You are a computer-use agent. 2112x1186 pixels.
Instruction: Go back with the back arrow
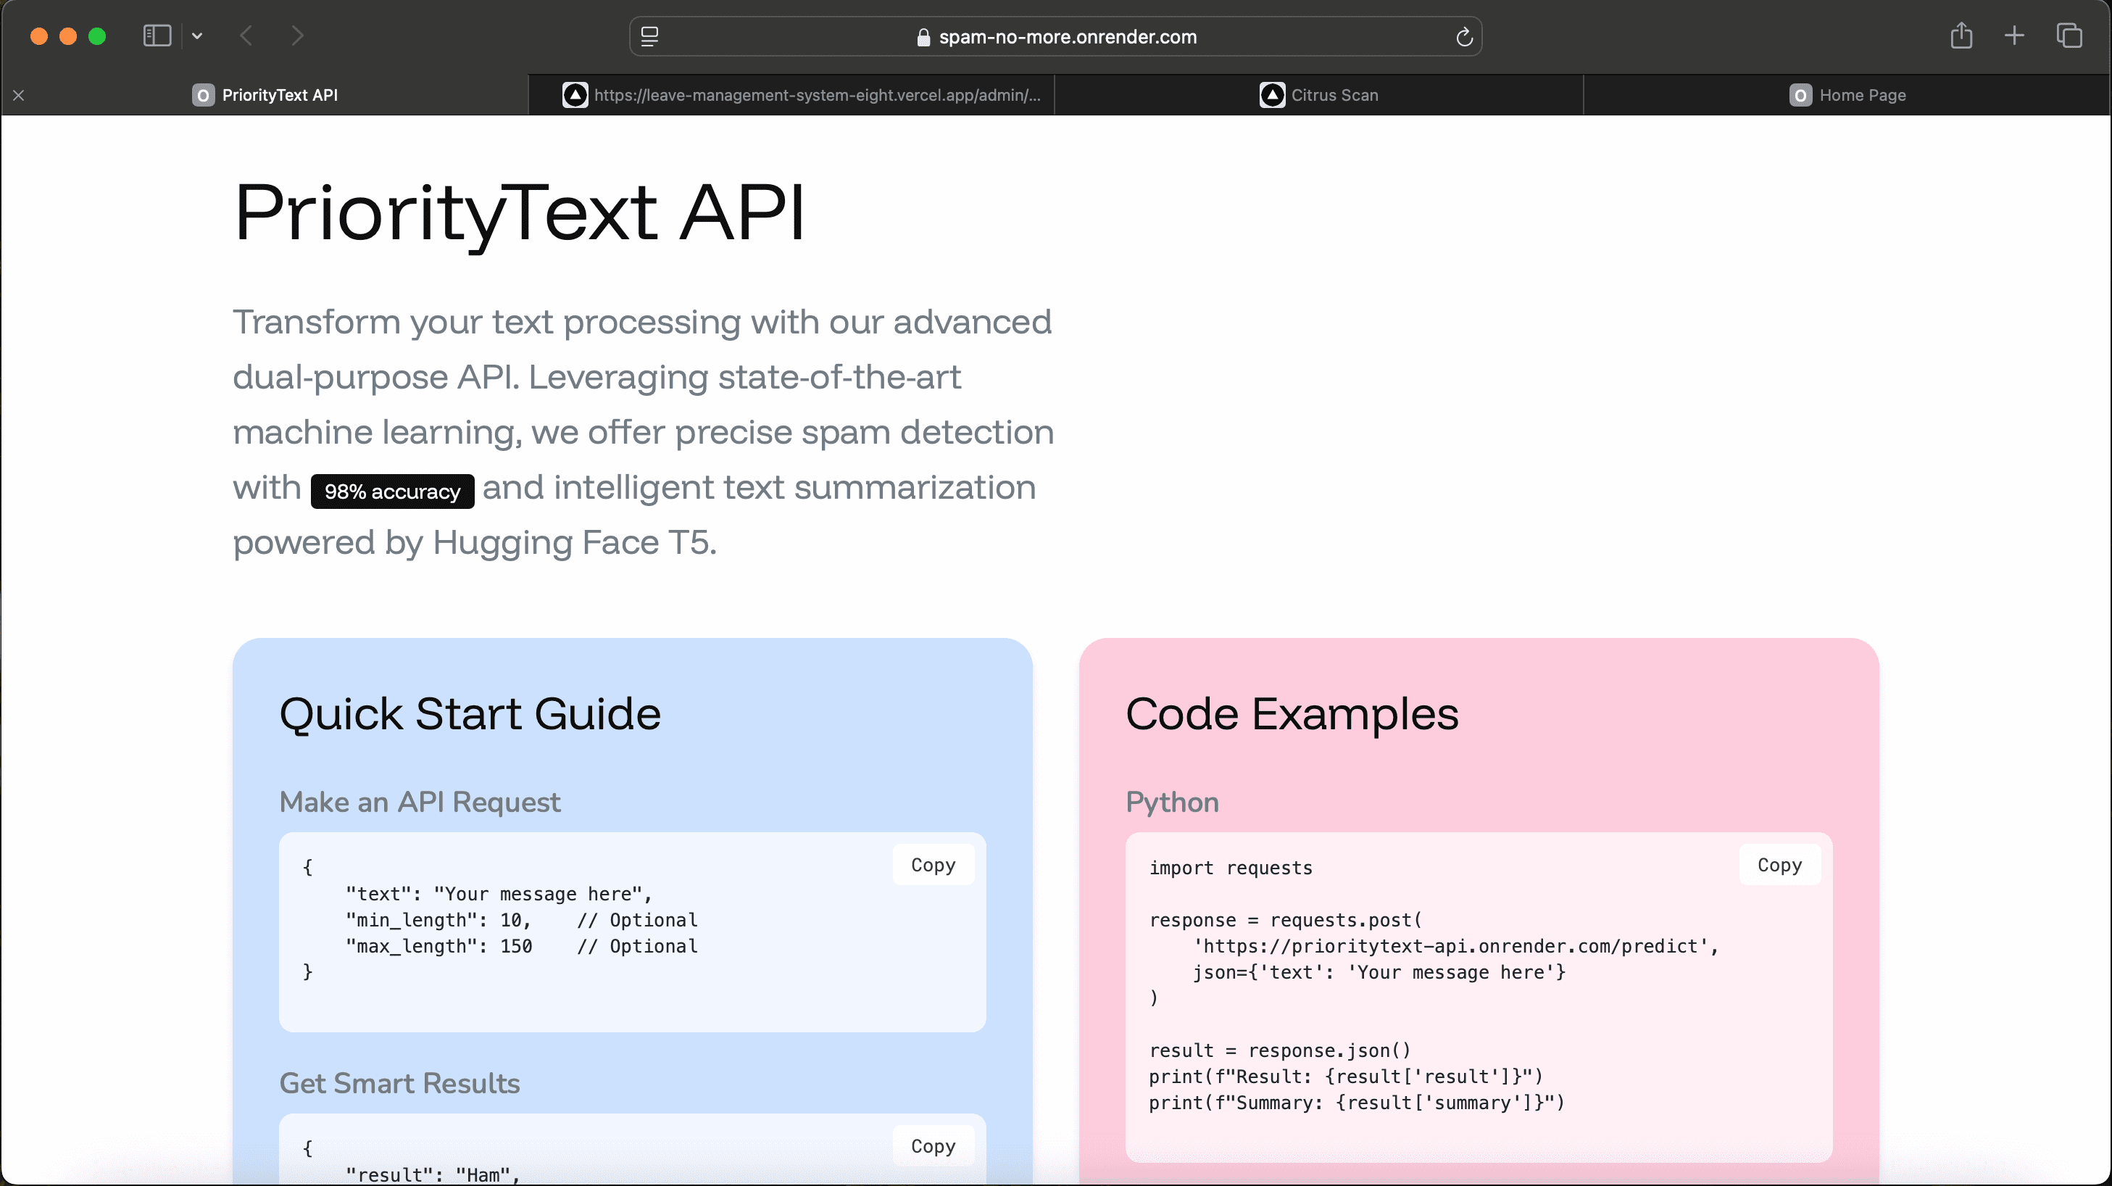tap(246, 36)
